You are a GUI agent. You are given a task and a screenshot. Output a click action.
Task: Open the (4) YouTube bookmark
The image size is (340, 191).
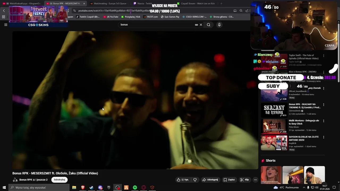point(111,17)
